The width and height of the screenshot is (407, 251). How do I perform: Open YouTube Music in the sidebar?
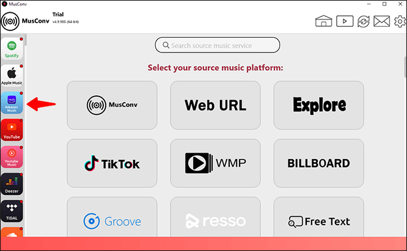point(12,157)
